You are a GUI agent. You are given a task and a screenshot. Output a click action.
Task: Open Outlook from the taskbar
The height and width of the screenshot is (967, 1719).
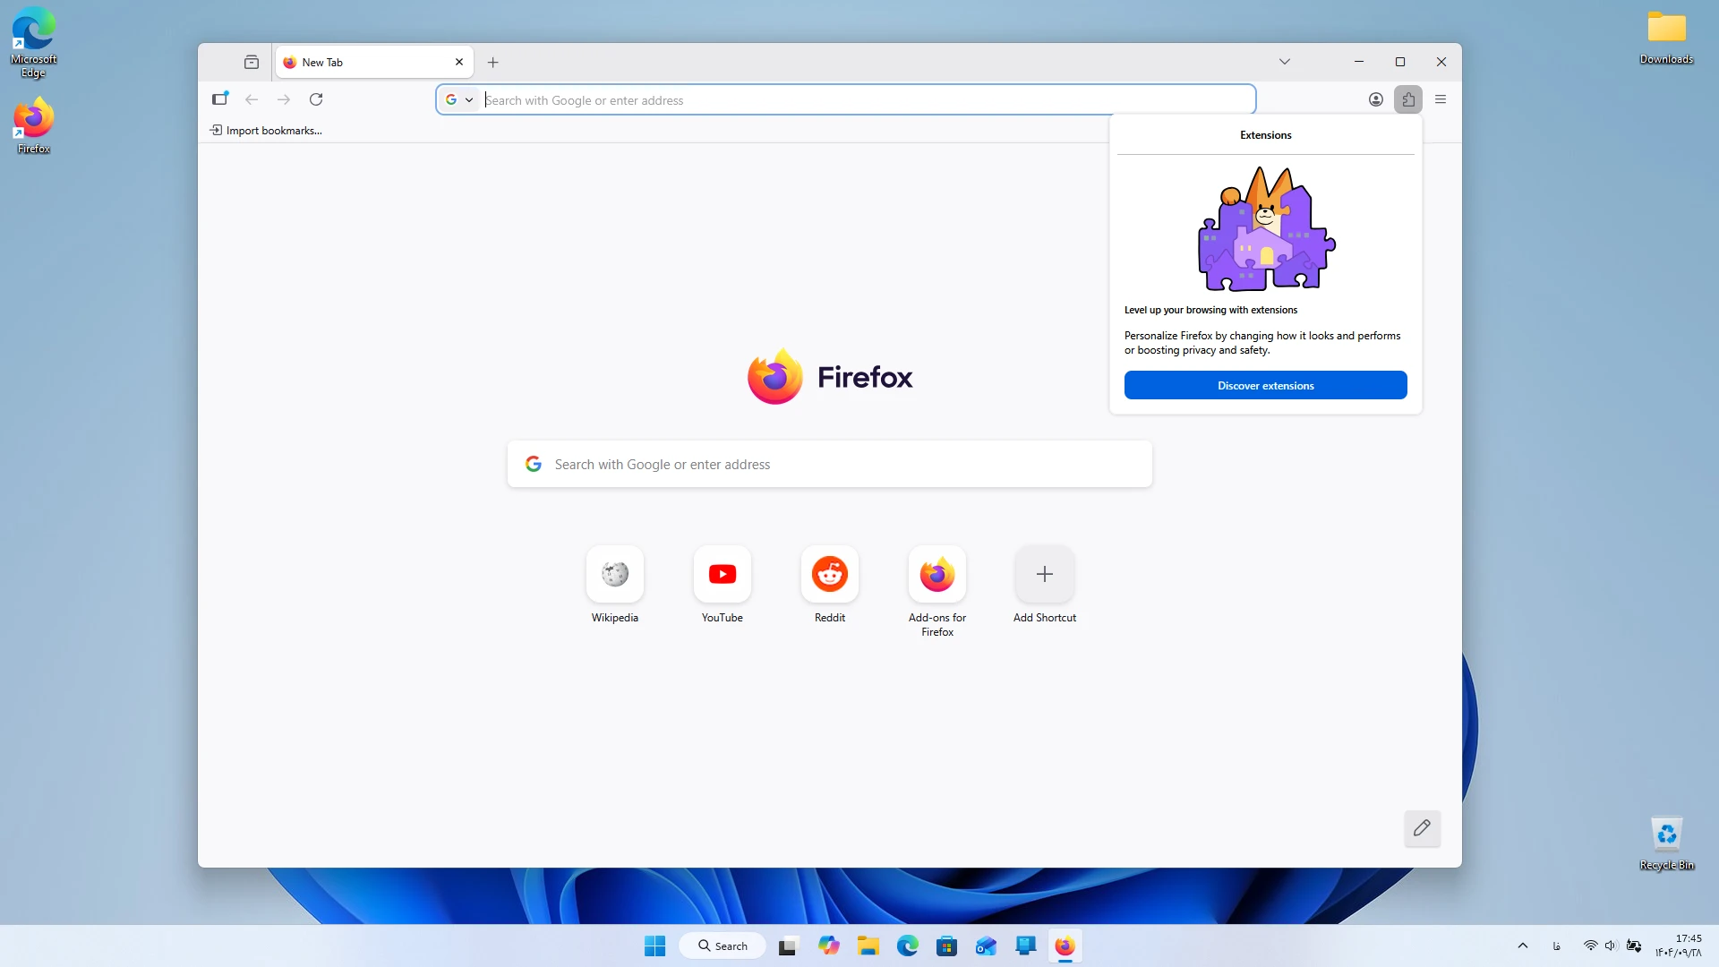pyautogui.click(x=987, y=946)
